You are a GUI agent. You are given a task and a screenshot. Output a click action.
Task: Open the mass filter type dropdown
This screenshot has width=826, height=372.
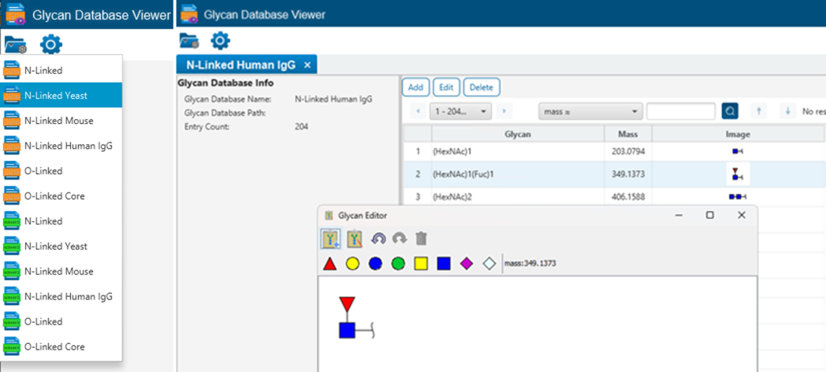(590, 112)
